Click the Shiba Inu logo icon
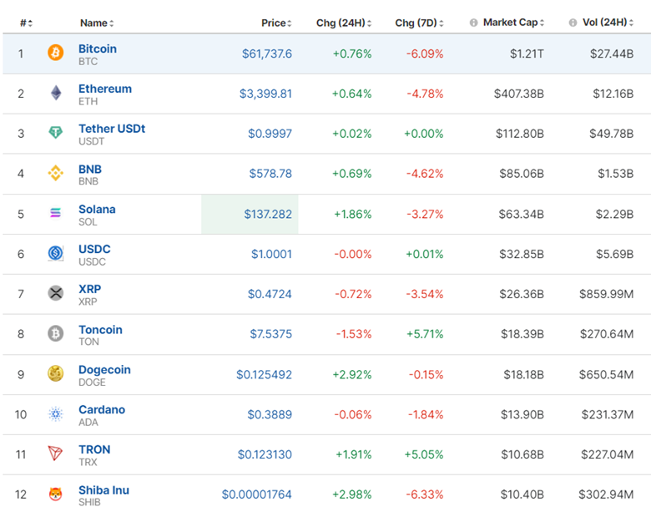The width and height of the screenshot is (651, 512). tap(56, 494)
